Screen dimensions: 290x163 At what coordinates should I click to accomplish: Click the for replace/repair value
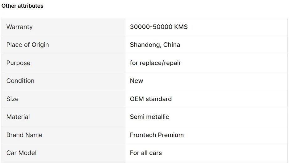tap(155, 63)
